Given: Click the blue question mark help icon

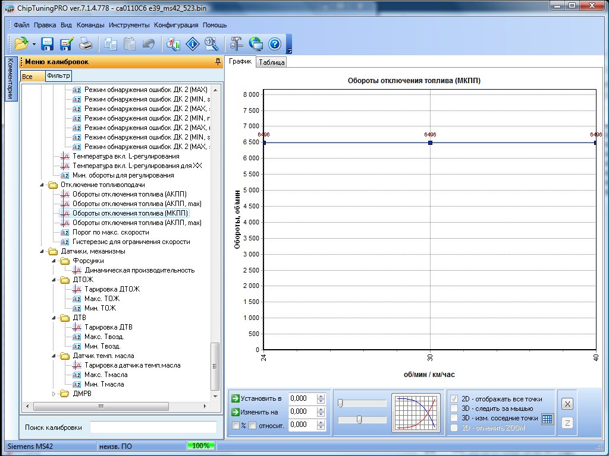Looking at the screenshot, I should pyautogui.click(x=274, y=43).
